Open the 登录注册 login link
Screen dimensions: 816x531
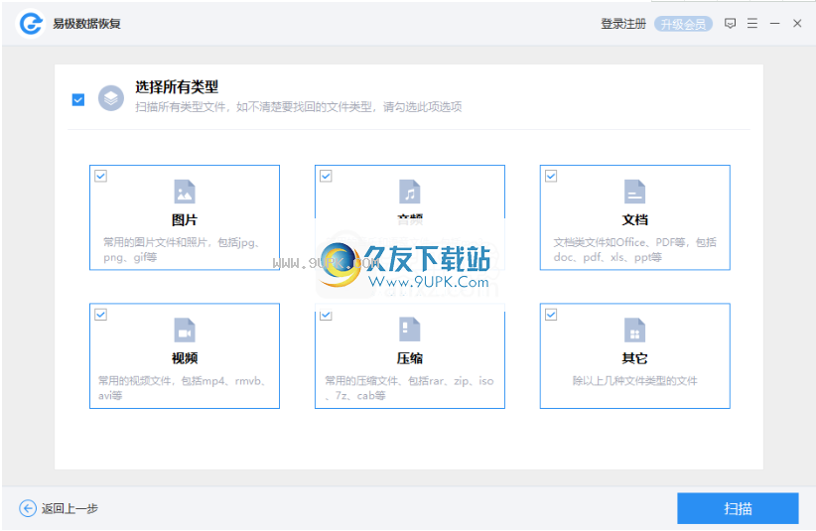(623, 24)
